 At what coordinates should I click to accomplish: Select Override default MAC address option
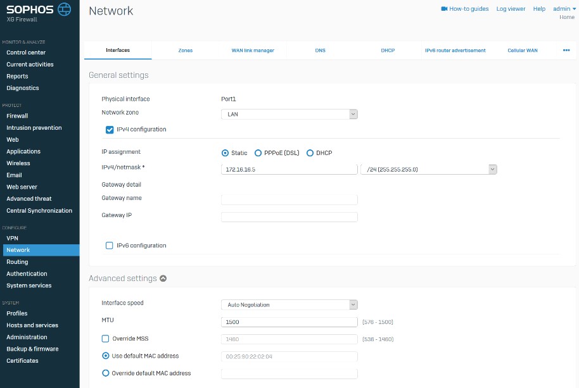coord(106,373)
